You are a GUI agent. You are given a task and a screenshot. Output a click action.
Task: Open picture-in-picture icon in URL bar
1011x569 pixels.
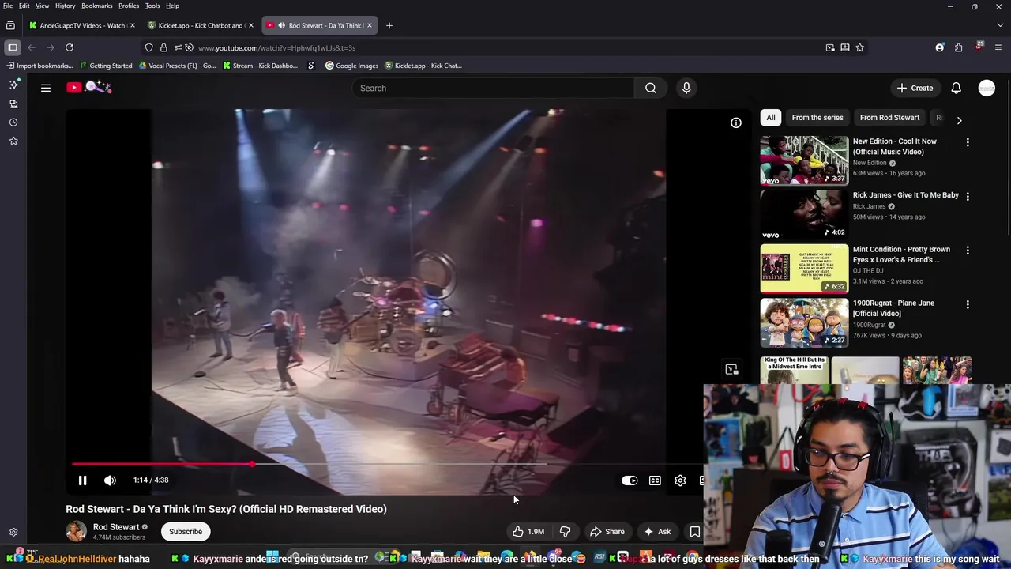(x=830, y=47)
